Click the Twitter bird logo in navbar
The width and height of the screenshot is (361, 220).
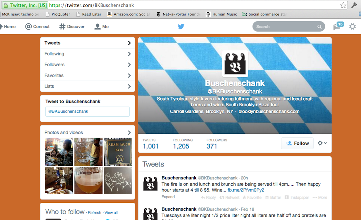[181, 27]
